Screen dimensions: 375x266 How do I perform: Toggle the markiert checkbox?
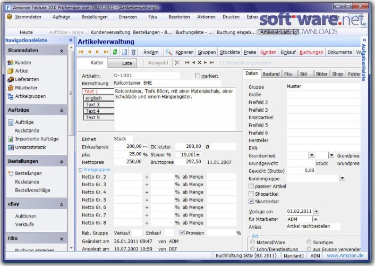(197, 76)
